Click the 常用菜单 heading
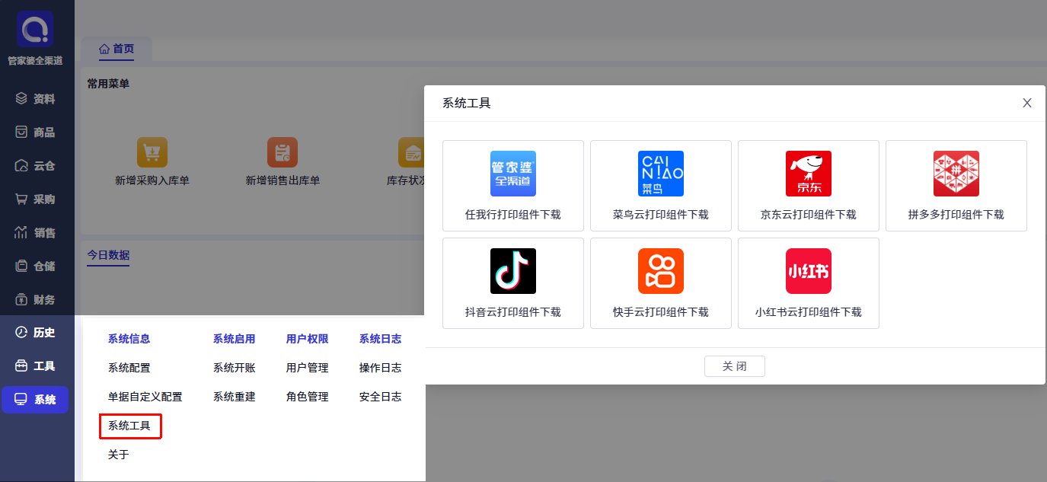This screenshot has height=482, width=1047. pyautogui.click(x=108, y=84)
